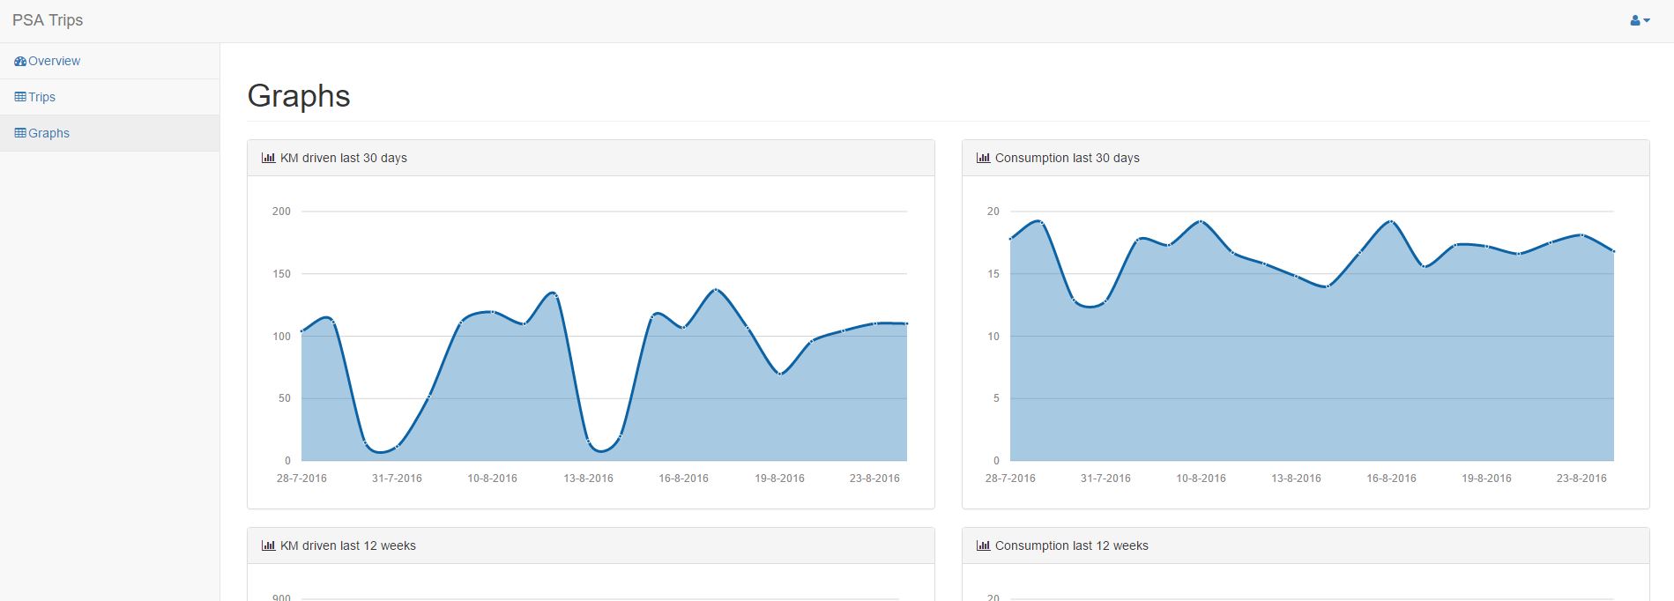1674x601 pixels.
Task: Click the 'KM driven last 12 weeks' panel title
Action: (348, 545)
